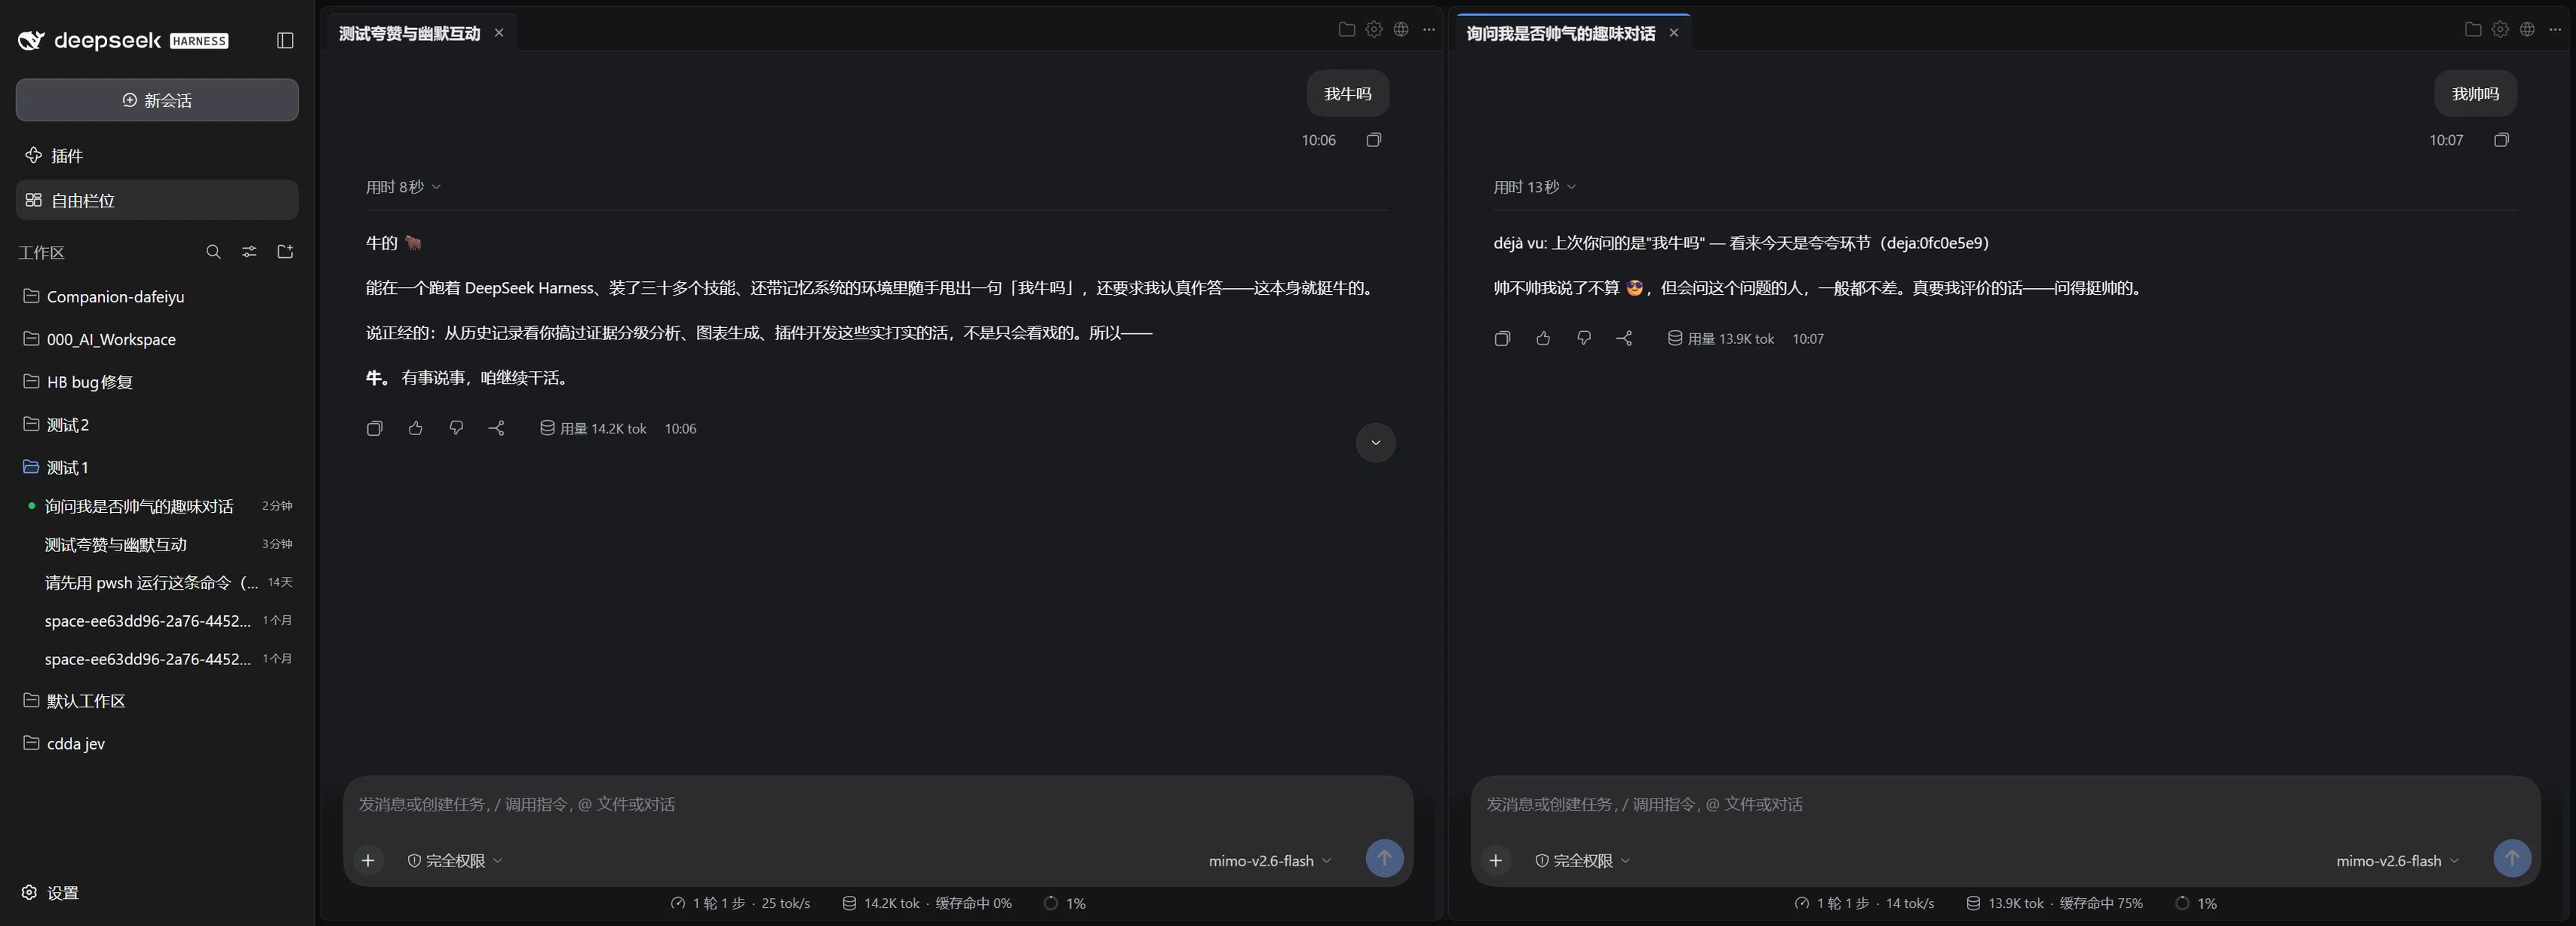Expand '用时 8秒' thinking details
Viewport: 2576px width, 926px height.
click(403, 187)
